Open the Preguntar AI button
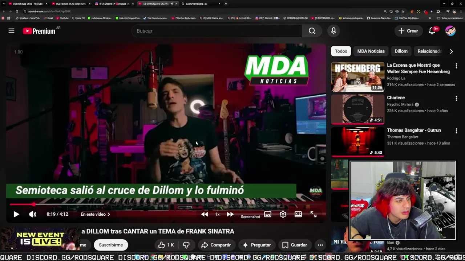This screenshot has height=261, width=465. [256, 245]
